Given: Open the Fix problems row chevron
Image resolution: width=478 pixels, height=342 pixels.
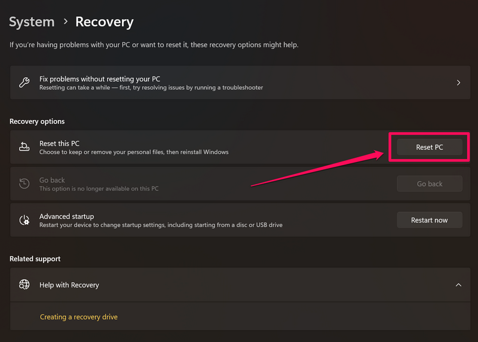Looking at the screenshot, I should click(458, 83).
